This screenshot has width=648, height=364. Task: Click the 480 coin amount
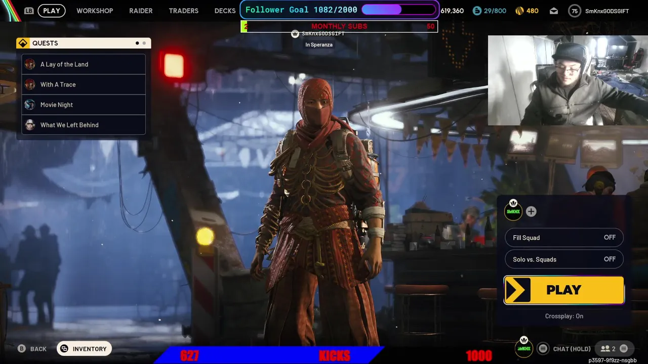tap(532, 11)
